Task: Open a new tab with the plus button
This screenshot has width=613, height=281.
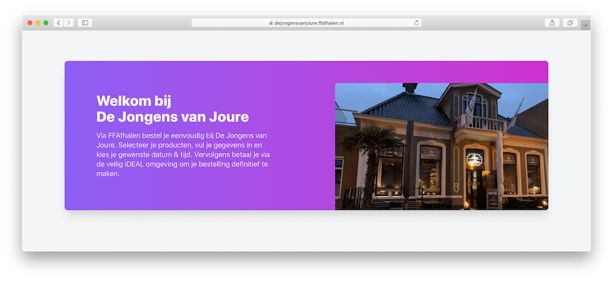Action: (585, 25)
